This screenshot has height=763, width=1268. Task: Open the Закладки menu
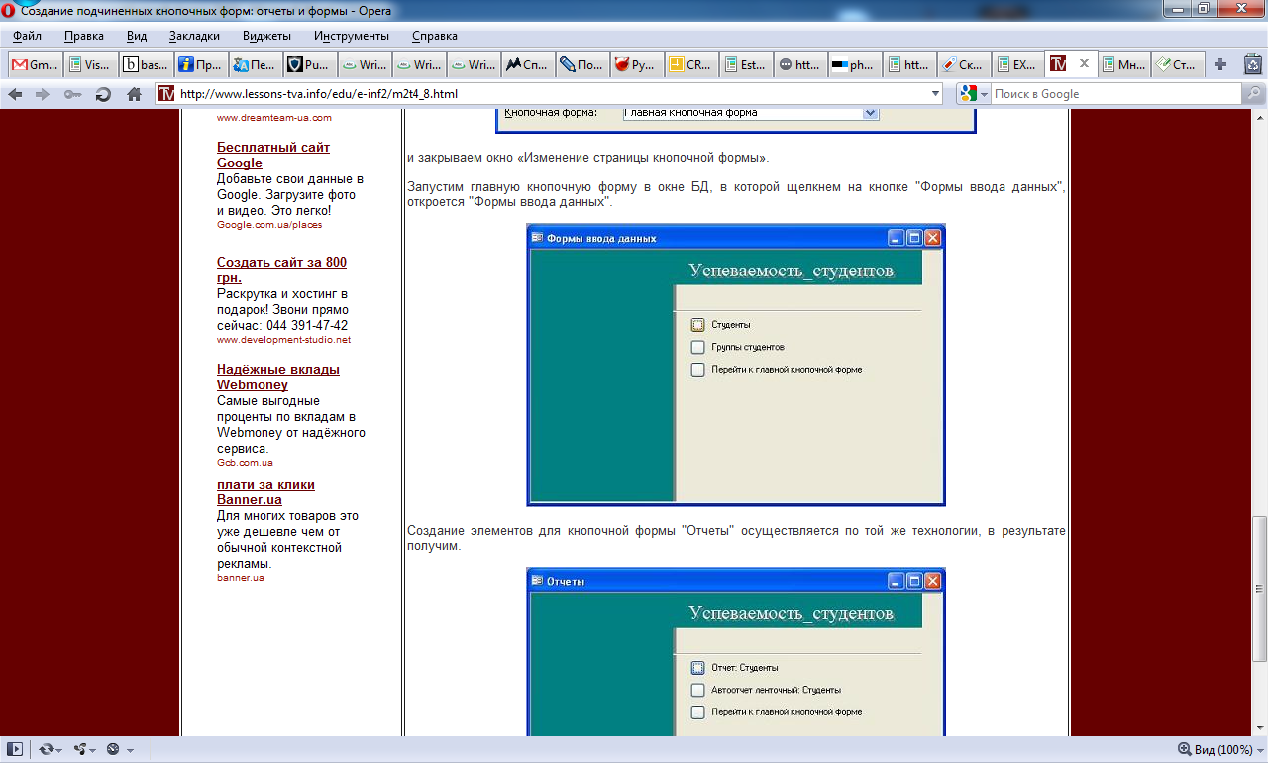(x=194, y=36)
